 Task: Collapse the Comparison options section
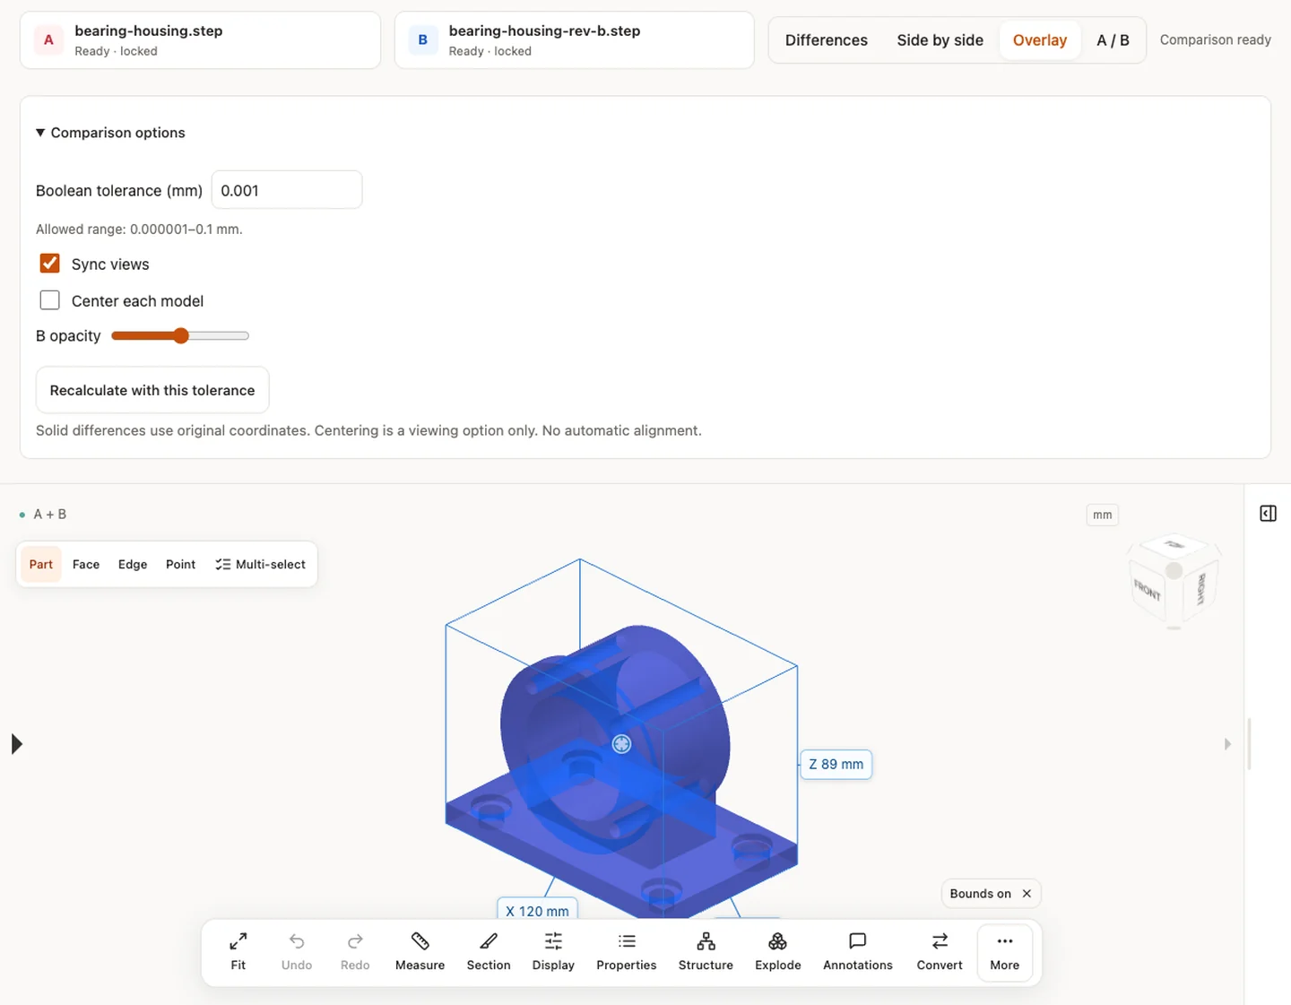click(x=110, y=133)
